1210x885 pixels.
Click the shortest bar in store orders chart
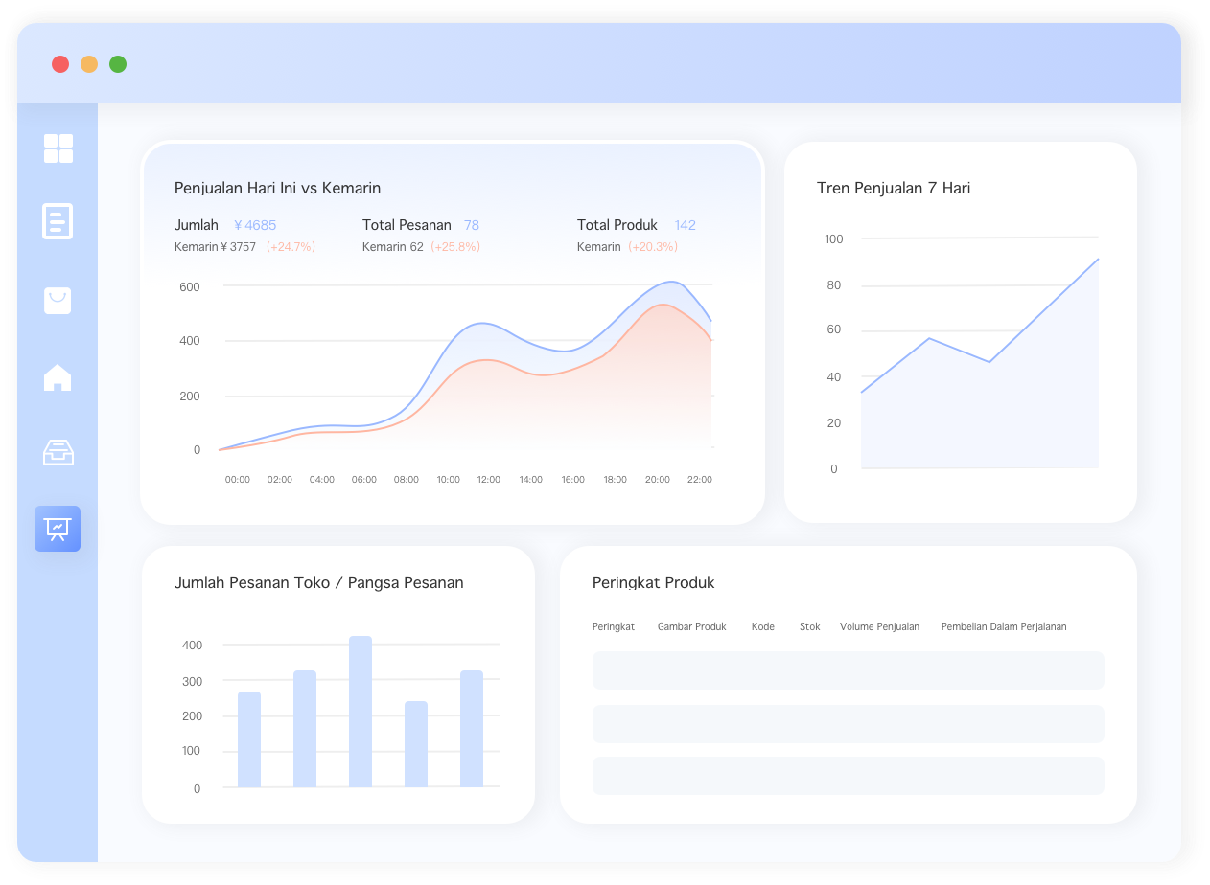(416, 744)
